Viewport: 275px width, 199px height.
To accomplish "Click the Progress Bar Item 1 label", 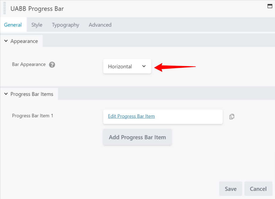I will click(33, 116).
